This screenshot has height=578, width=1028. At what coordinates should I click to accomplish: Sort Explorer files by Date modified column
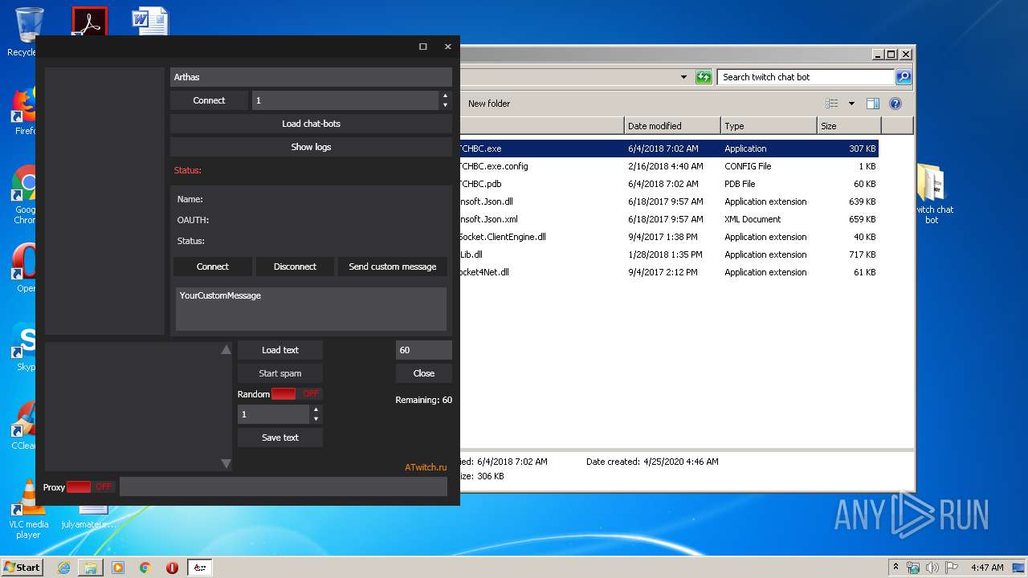pos(672,126)
